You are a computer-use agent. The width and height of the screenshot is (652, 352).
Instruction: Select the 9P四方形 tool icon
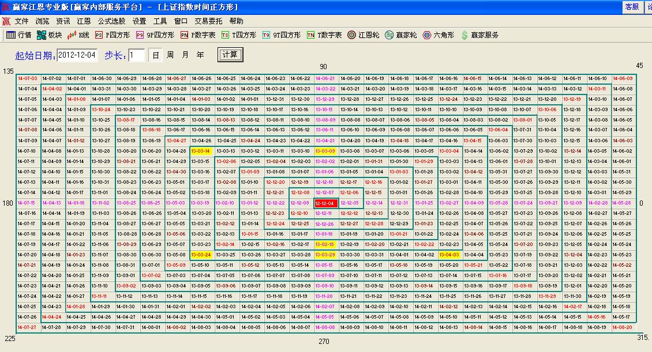(x=151, y=35)
